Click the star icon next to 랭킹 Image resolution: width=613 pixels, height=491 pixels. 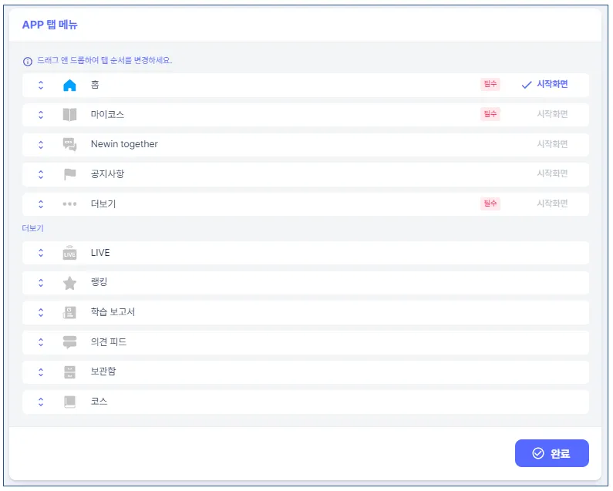(x=69, y=283)
